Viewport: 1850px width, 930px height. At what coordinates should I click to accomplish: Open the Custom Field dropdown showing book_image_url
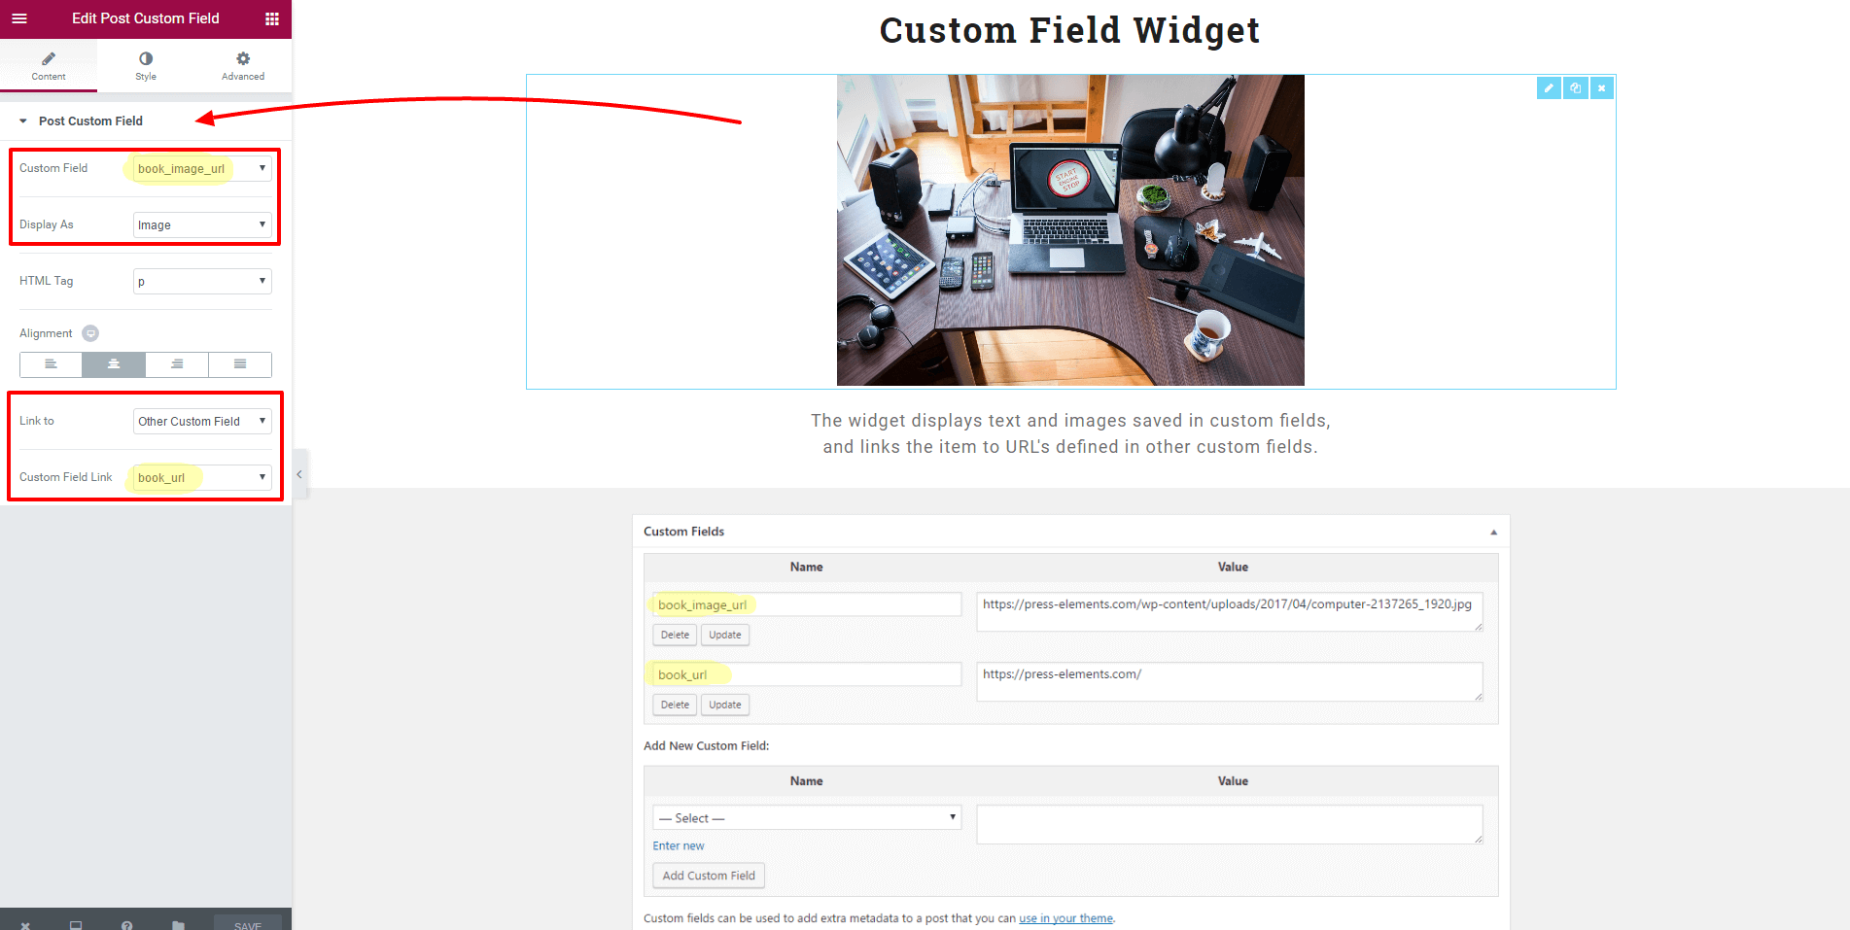[x=202, y=169]
